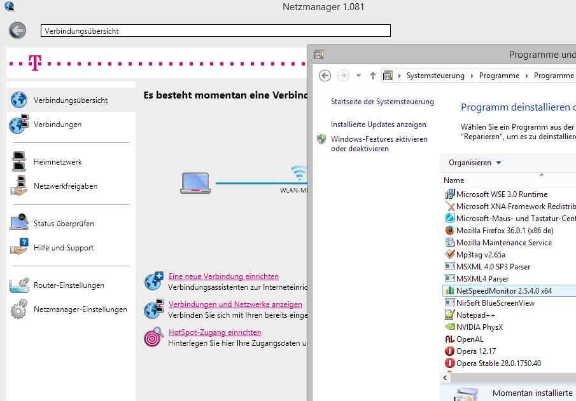This screenshot has width=576, height=401.
Task: Open the Router-Einstellungen gear icon
Action: coord(18,285)
